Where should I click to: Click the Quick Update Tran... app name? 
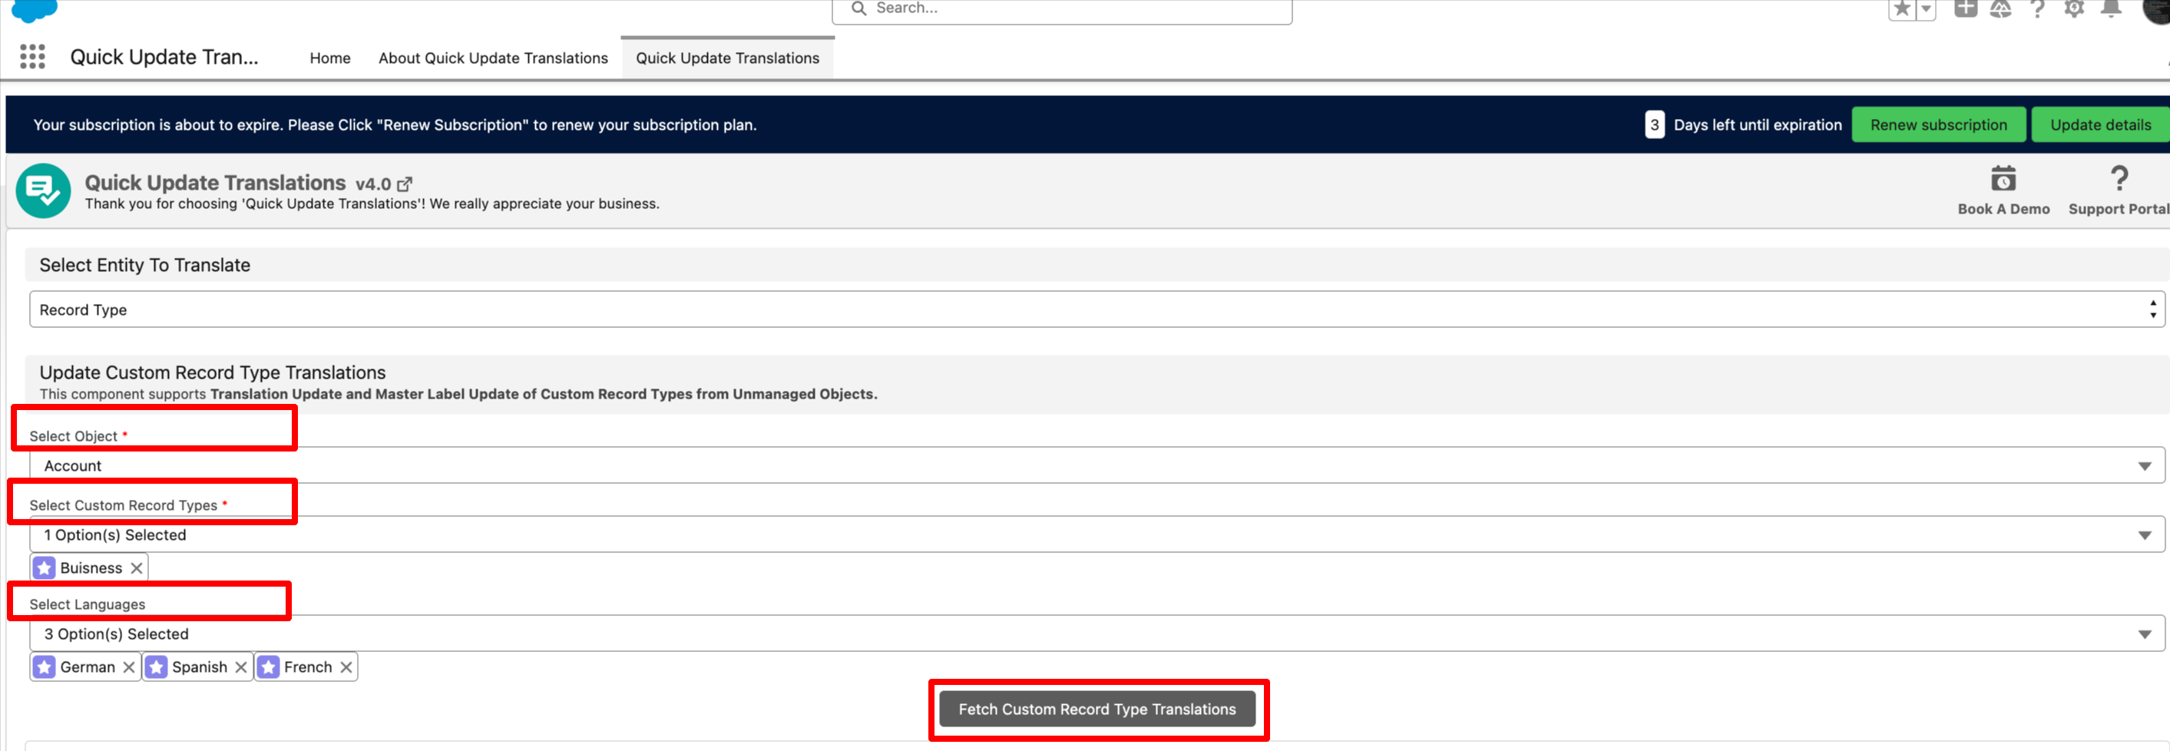(x=164, y=57)
